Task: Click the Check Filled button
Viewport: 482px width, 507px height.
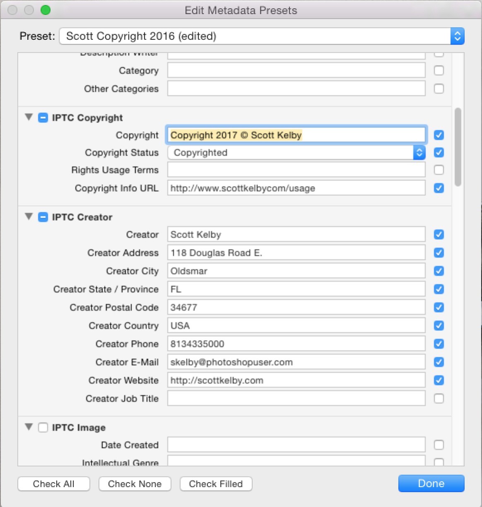Action: 216,483
